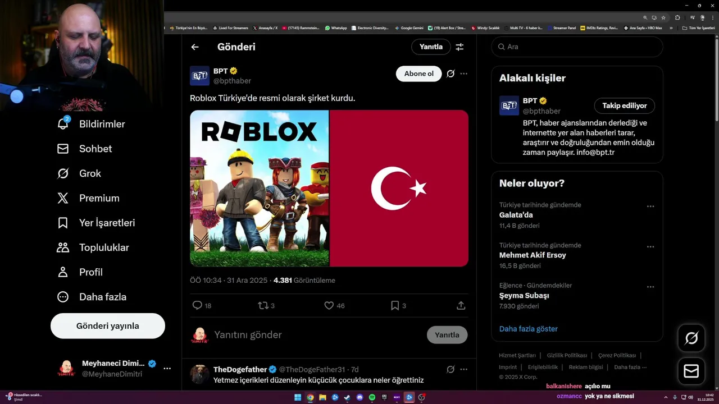Click Abone ol button

tap(419, 74)
